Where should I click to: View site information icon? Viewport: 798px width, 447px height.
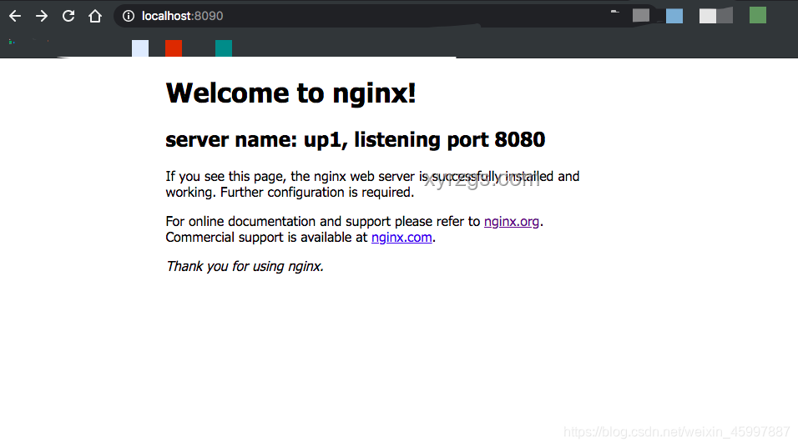[129, 17]
